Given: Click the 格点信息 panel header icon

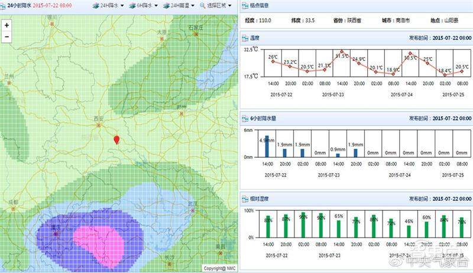Looking at the screenshot, I should point(245,5).
